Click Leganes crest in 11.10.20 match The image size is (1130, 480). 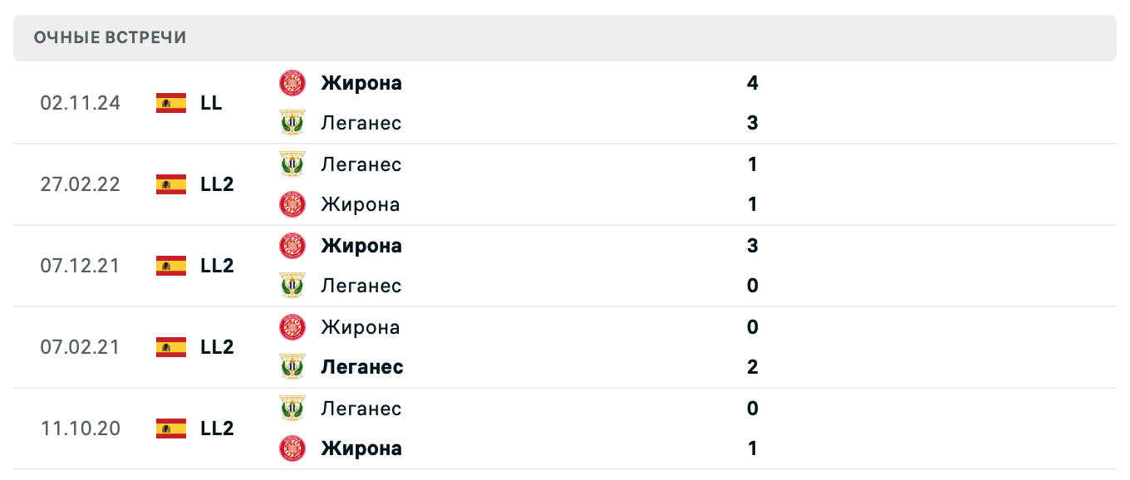(292, 409)
